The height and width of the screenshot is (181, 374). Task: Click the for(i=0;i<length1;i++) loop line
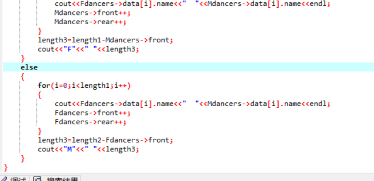pos(84,85)
